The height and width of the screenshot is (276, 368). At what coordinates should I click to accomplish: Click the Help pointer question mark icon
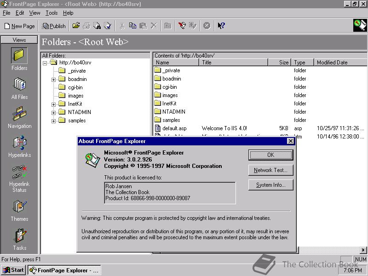(x=221, y=26)
